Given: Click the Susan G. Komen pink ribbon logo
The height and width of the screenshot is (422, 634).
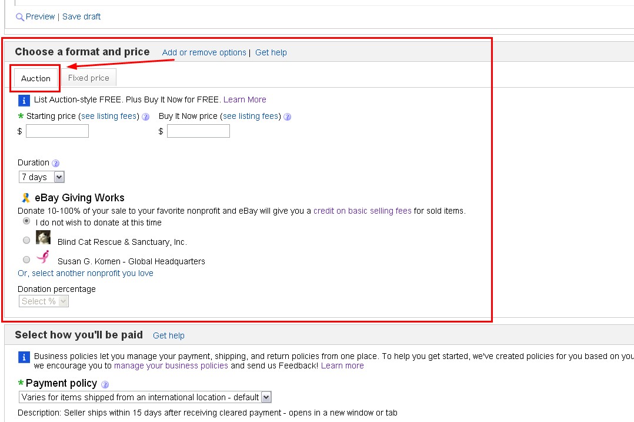Looking at the screenshot, I should (x=43, y=257).
